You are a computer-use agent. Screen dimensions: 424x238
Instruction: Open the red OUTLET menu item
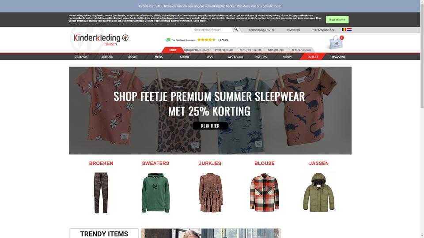[313, 57]
